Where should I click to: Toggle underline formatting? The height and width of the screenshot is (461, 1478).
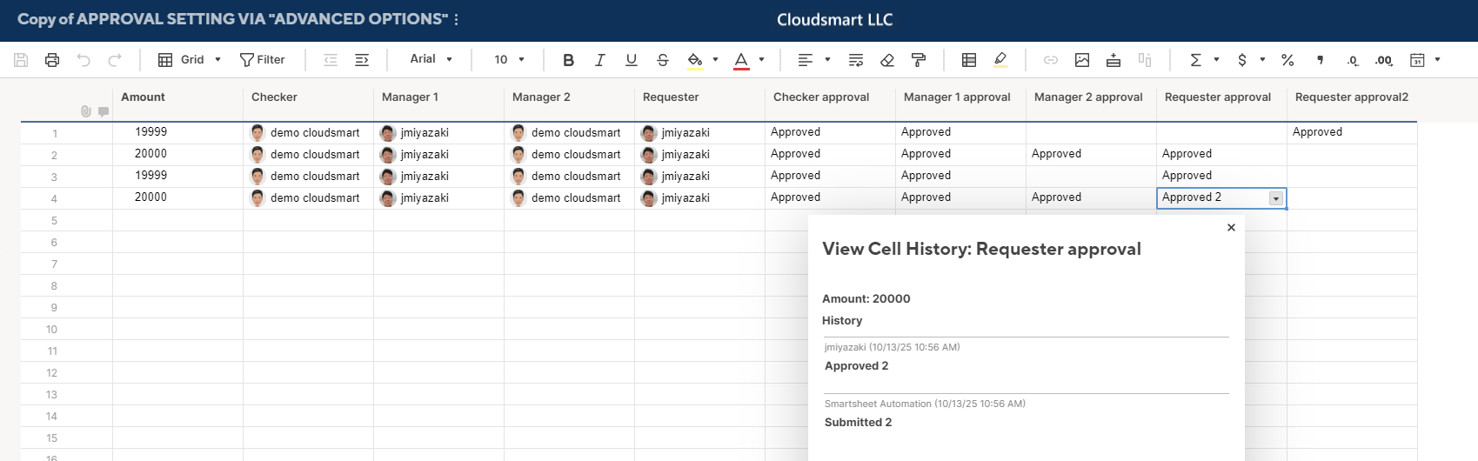632,60
